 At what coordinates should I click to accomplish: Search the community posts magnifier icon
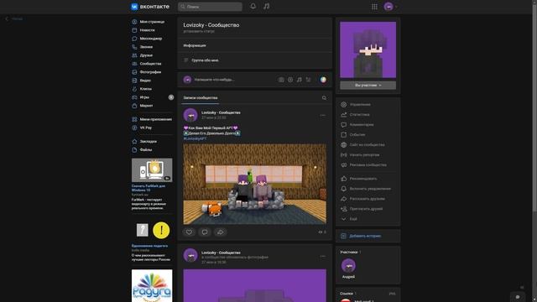324,98
